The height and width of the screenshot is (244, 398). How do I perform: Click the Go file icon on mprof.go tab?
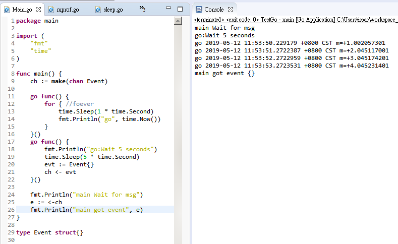52,10
